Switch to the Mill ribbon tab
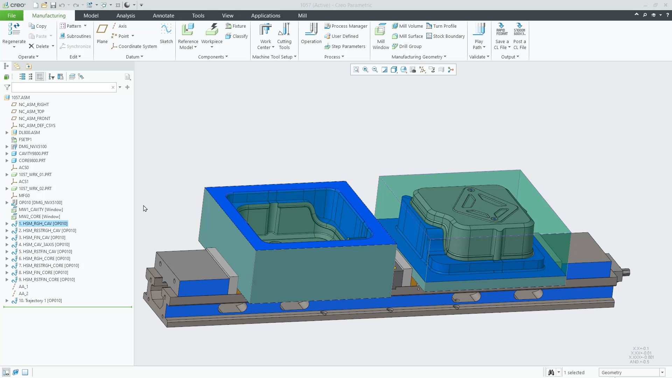Image resolution: width=672 pixels, height=378 pixels. click(302, 16)
